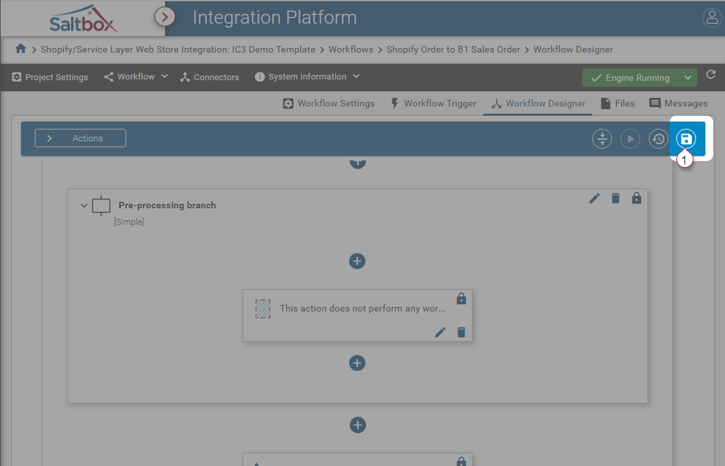The width and height of the screenshot is (725, 466).
Task: Toggle lock on 'This action does not perform' card
Action: pos(461,298)
